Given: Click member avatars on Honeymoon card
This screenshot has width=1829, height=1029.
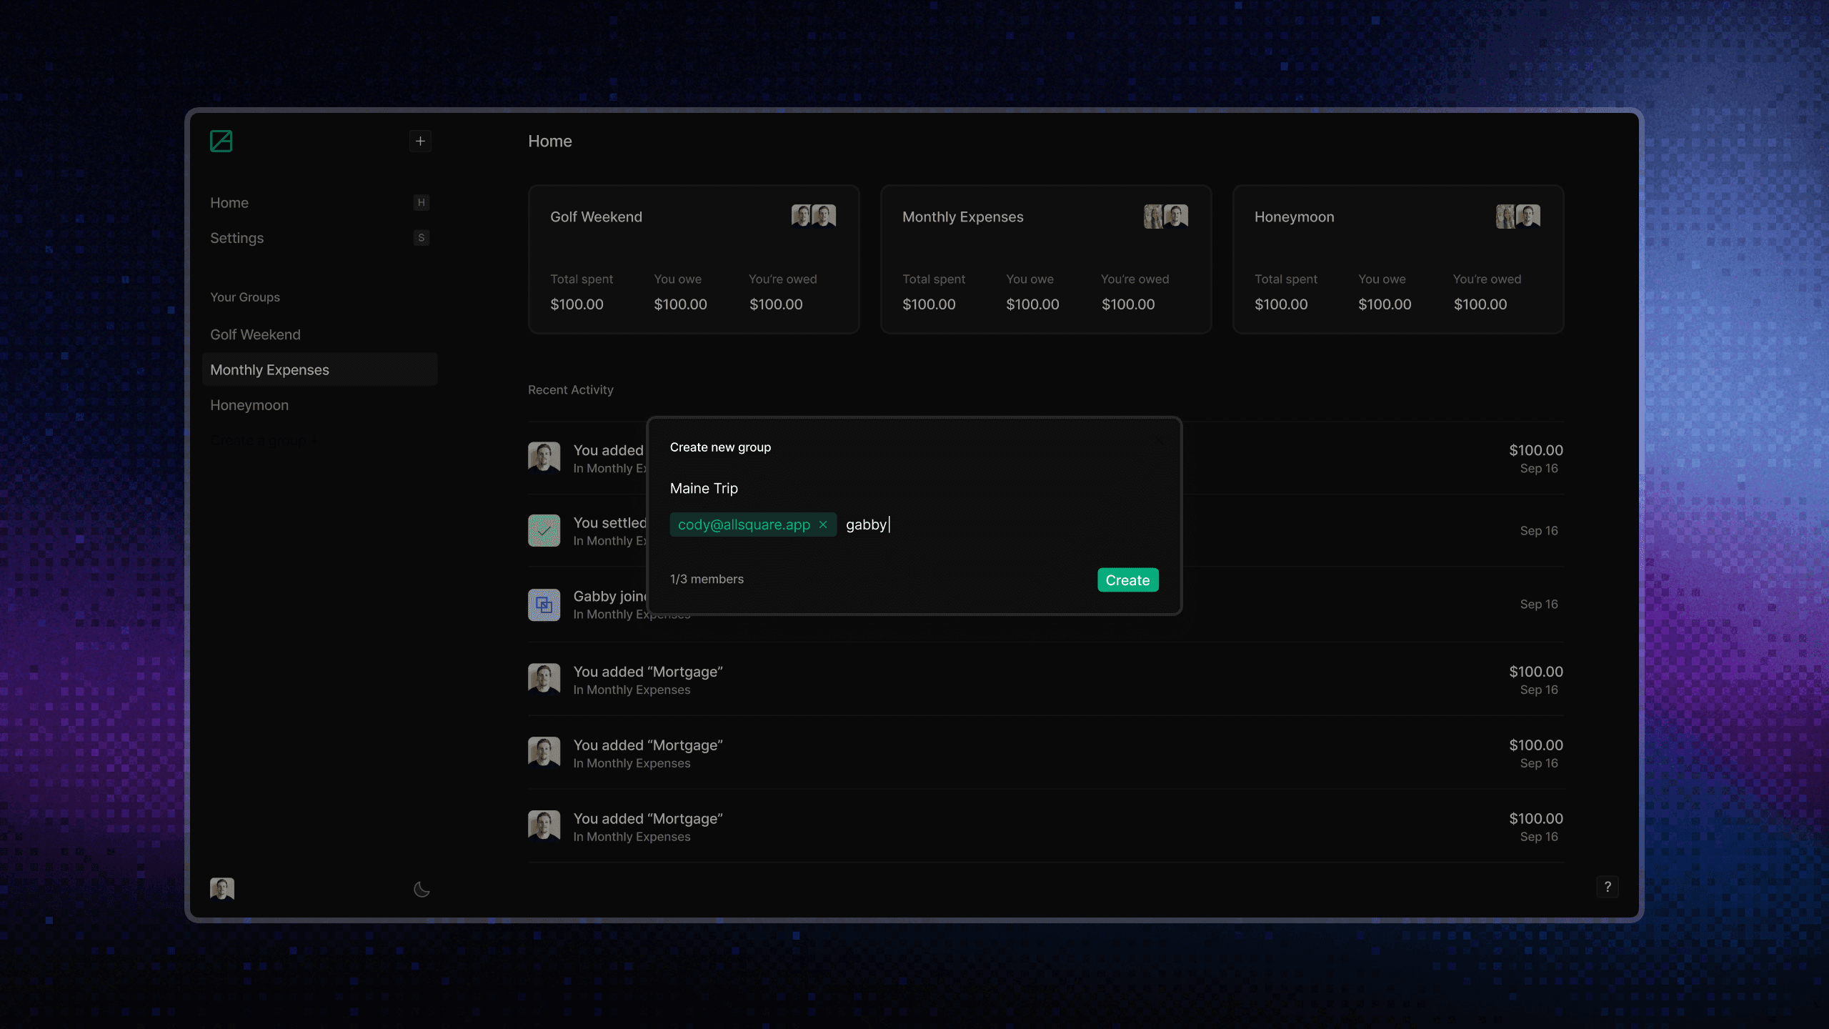Looking at the screenshot, I should 1517,216.
